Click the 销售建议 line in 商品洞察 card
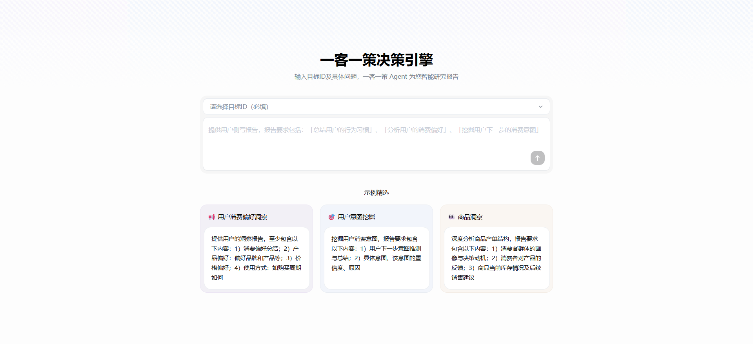Screen dimensions: 753x344 pyautogui.click(x=463, y=278)
